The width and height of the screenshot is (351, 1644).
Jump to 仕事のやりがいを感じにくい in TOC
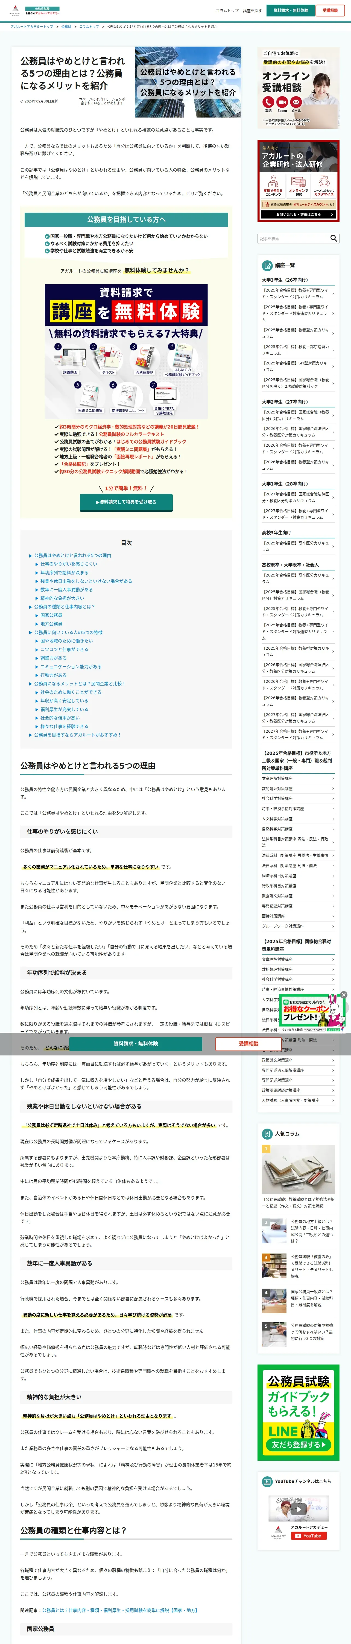click(69, 564)
